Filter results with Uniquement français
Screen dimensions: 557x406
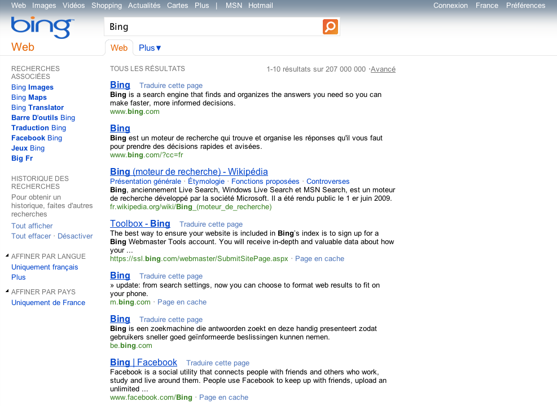tap(45, 267)
